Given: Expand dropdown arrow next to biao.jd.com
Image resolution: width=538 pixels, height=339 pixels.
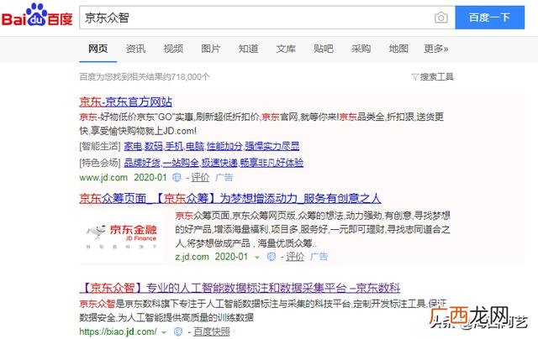Looking at the screenshot, I should 164,332.
